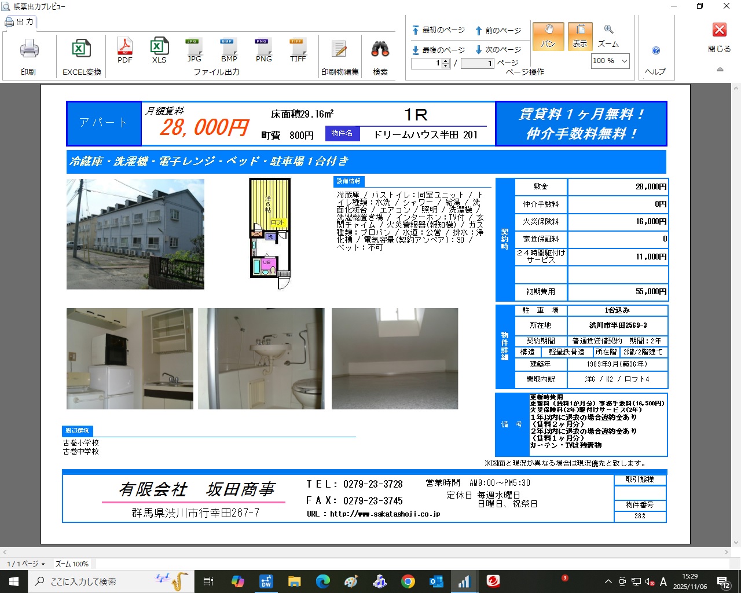741x593 pixels.
Task: Go to 次のページ
Action: 498,50
